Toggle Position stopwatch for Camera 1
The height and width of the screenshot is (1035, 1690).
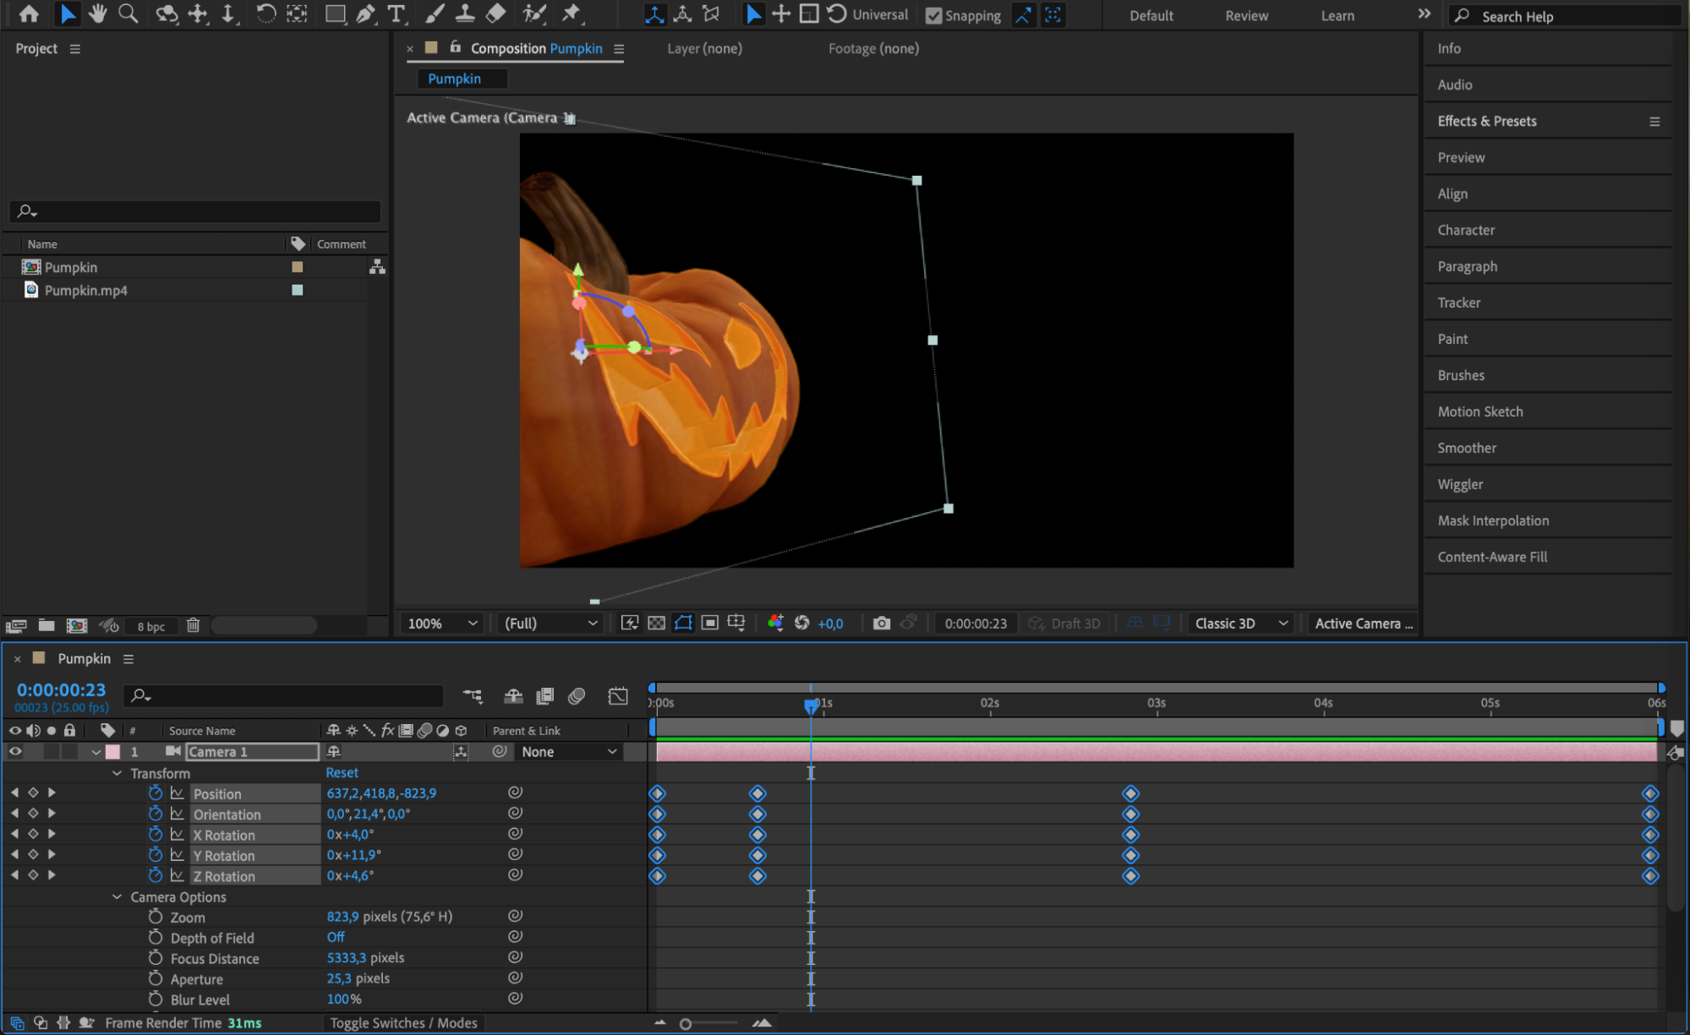click(156, 793)
